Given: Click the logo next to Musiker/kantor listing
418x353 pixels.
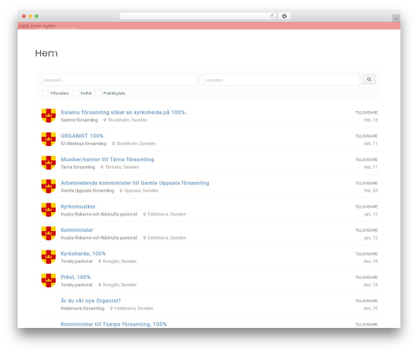Looking at the screenshot, I should [48, 163].
